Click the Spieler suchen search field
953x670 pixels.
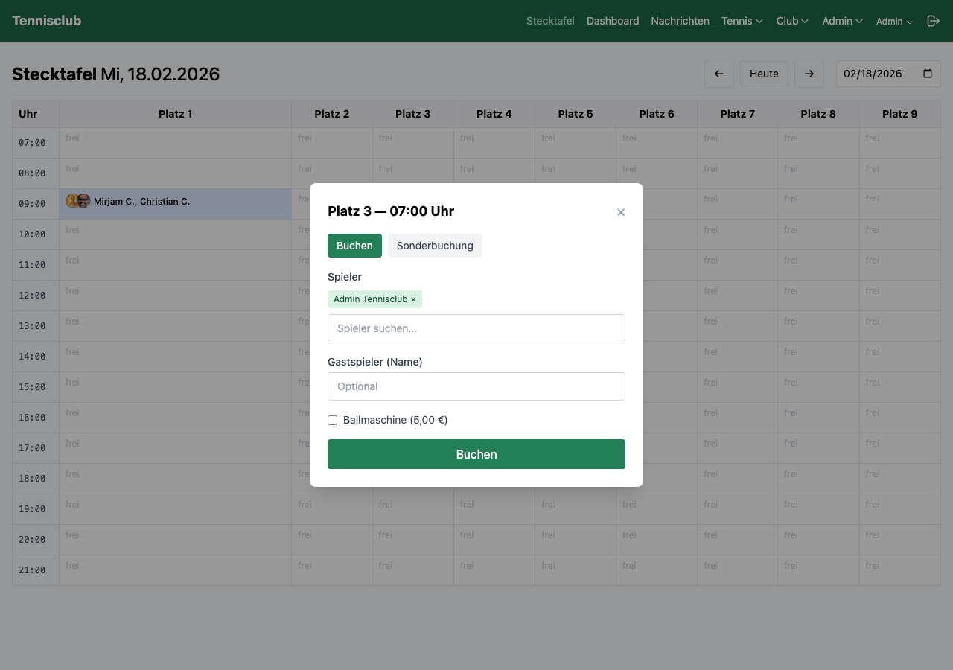pyautogui.click(x=476, y=328)
